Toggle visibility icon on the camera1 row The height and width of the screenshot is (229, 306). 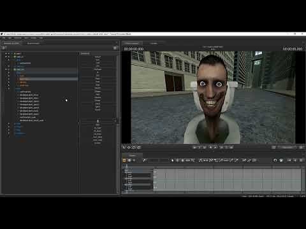tap(6, 53)
